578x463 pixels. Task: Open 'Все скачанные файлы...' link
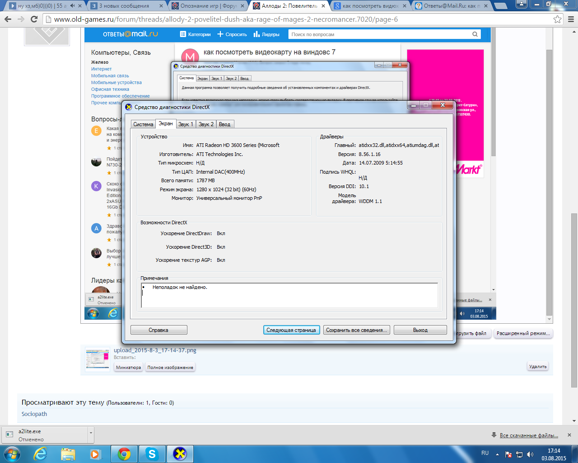tap(529, 435)
